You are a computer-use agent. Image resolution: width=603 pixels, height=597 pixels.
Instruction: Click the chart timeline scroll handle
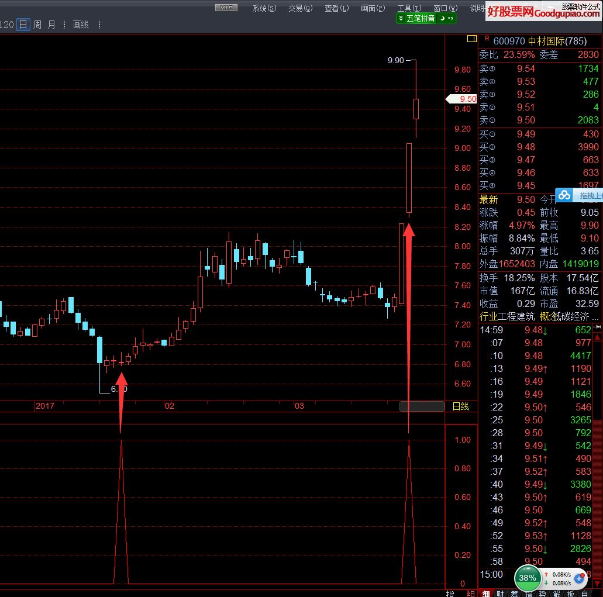click(421, 406)
